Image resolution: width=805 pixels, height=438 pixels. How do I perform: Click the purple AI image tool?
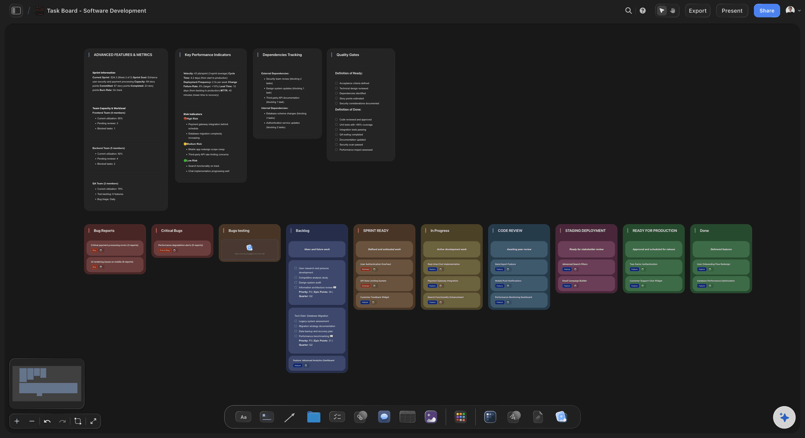431,417
